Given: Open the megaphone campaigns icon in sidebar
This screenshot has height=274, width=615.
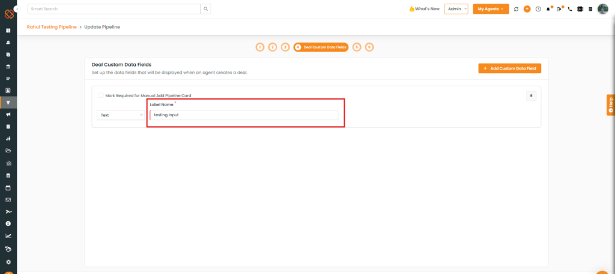Looking at the screenshot, I should point(8,115).
